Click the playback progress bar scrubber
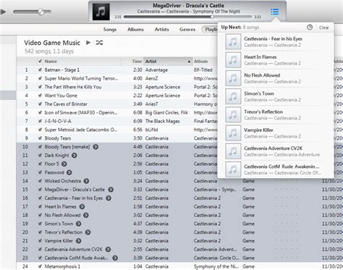This screenshot has width=343, height=270. click(212, 17)
